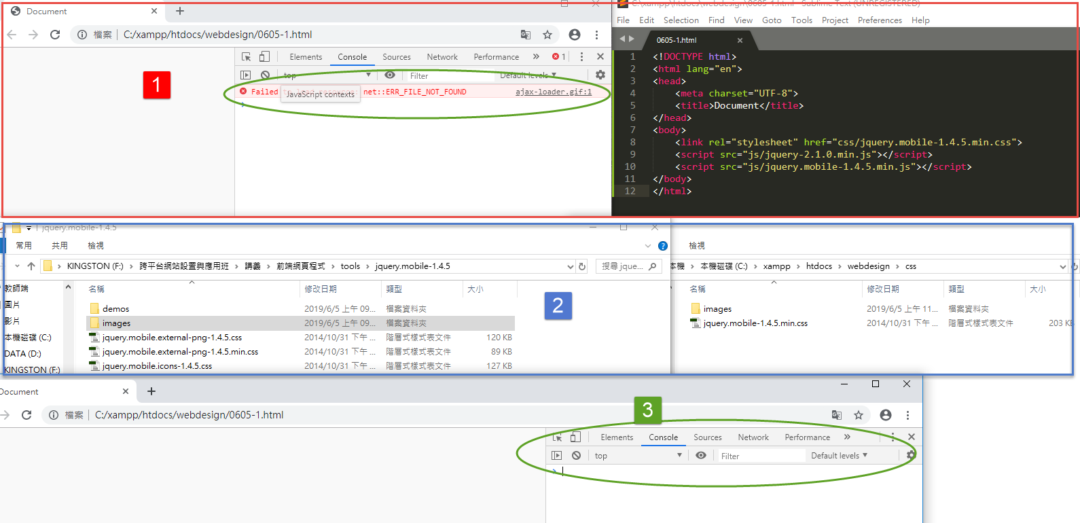
Task: Click the blue help icon in File Explorer
Action: click(663, 246)
